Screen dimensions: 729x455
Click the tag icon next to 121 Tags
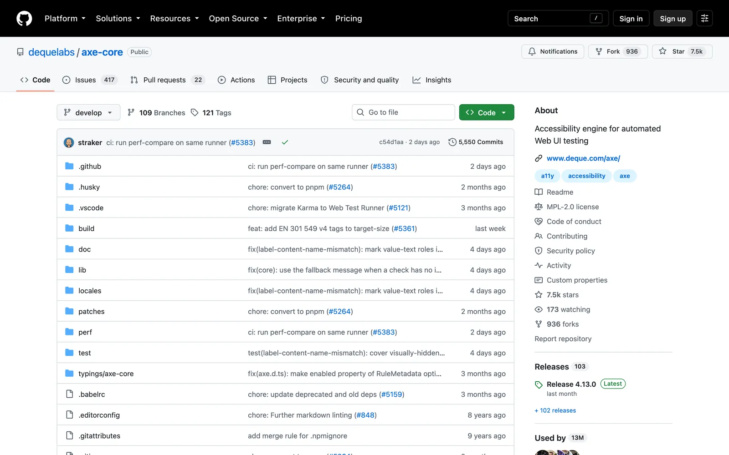[195, 112]
